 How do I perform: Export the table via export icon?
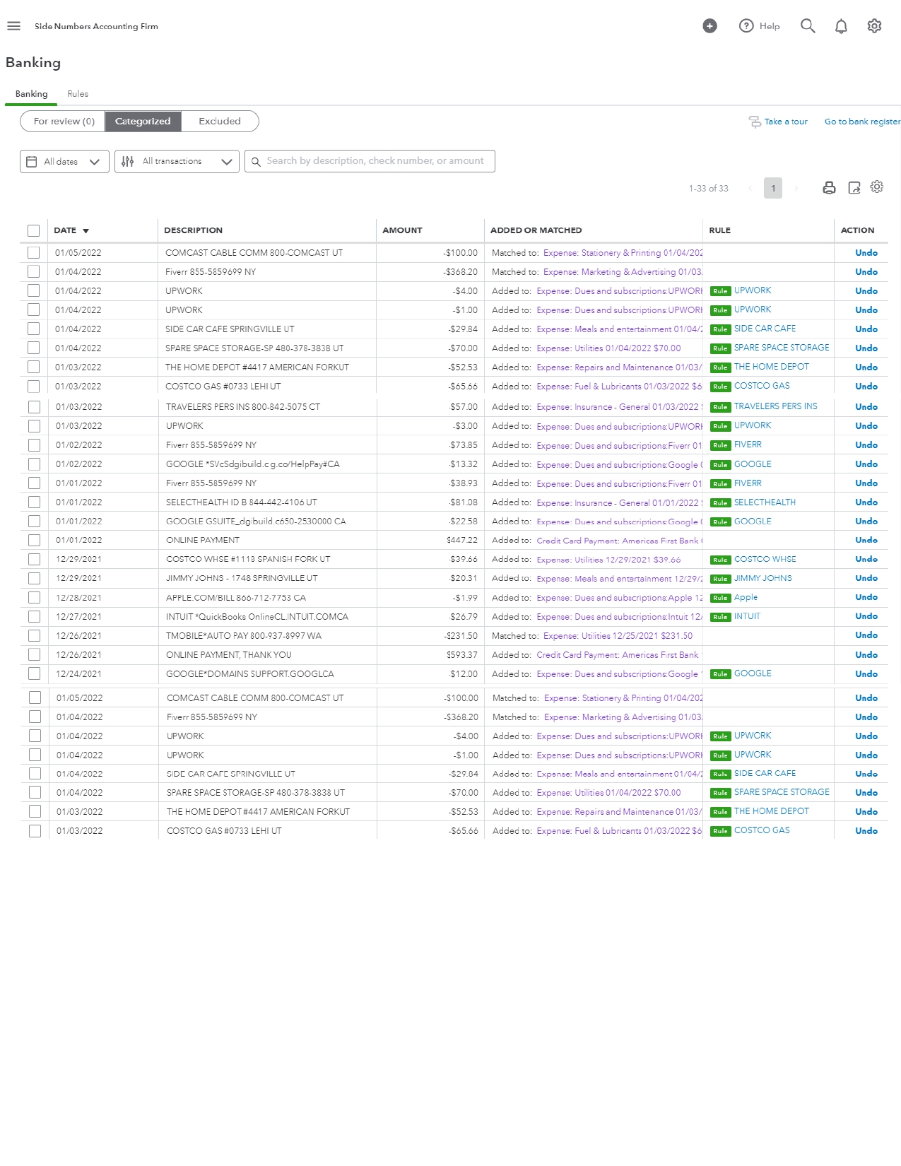pyautogui.click(x=854, y=187)
